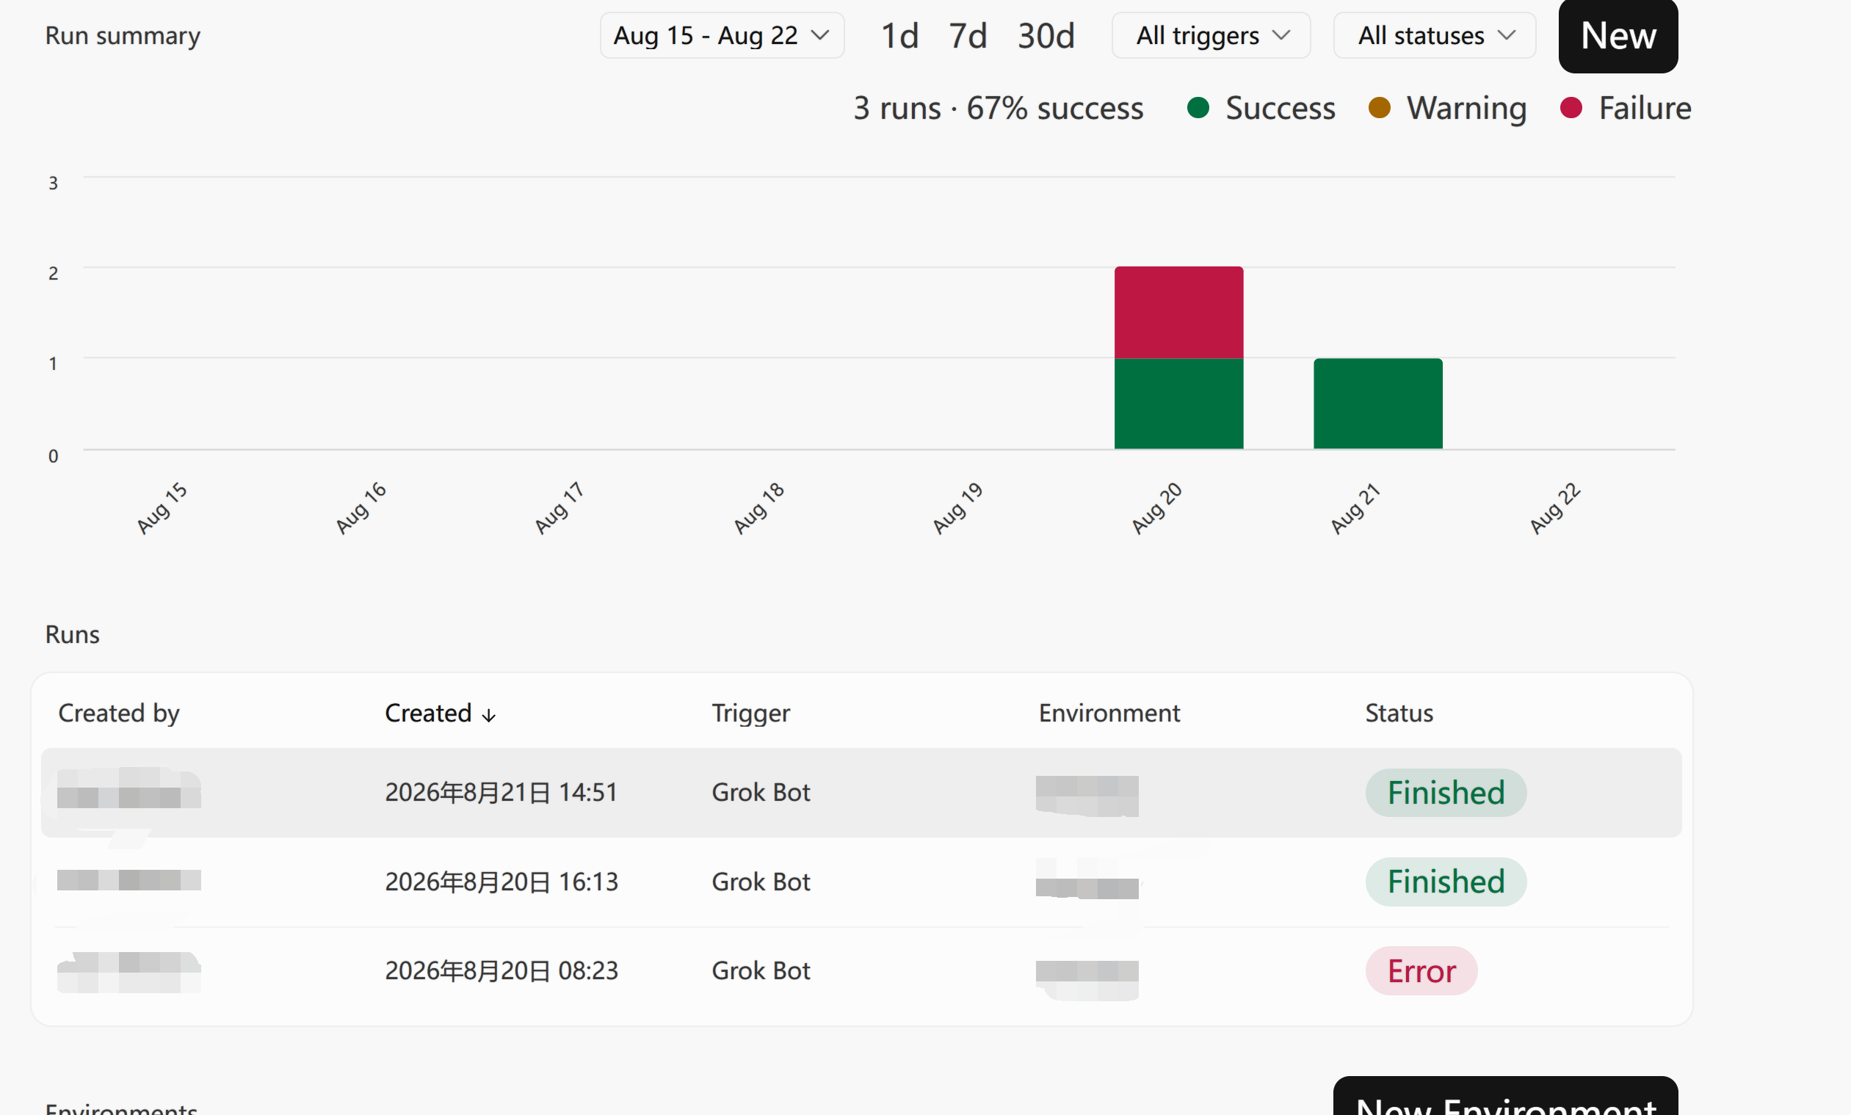Screen dimensions: 1851x1115
Task: Select the 1d time range
Action: pyautogui.click(x=899, y=35)
